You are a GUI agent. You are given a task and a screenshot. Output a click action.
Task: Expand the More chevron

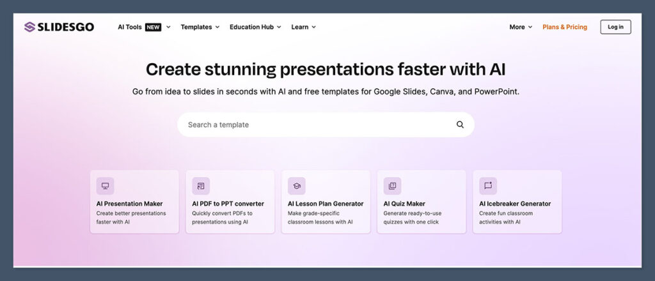pos(530,27)
